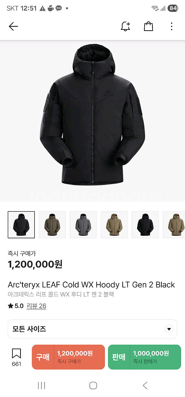Expand the 모든 사이즈 size dropdown
The height and width of the screenshot is (397, 185).
[x=92, y=329]
